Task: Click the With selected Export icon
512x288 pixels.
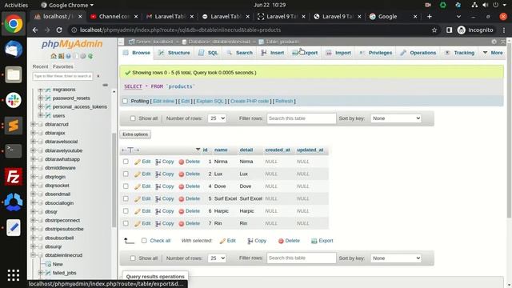Action: 314,241
